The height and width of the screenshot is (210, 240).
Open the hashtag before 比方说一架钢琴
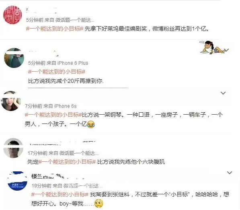click(53, 115)
